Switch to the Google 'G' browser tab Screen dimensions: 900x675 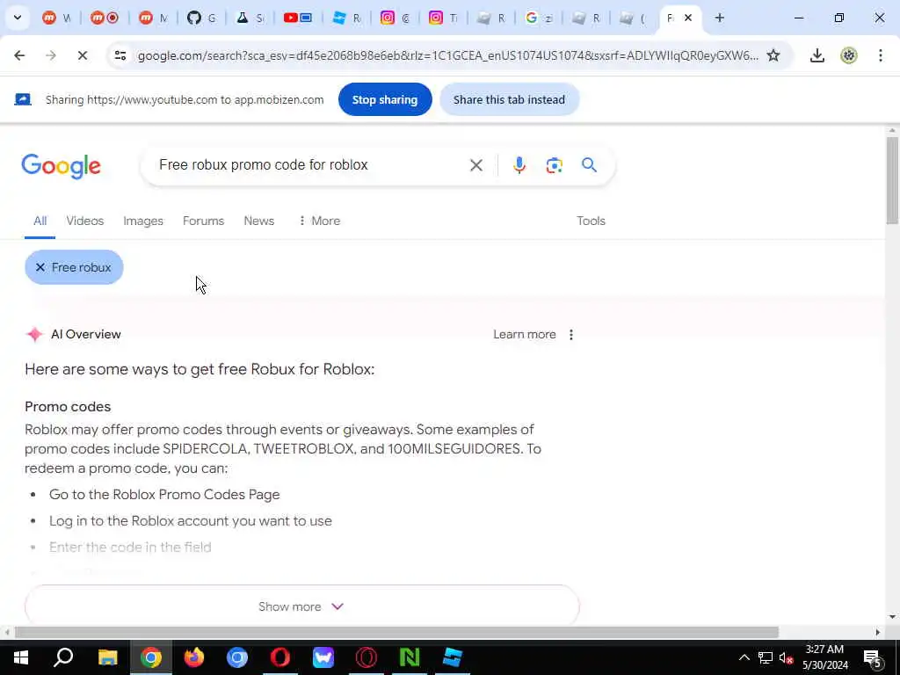539,18
